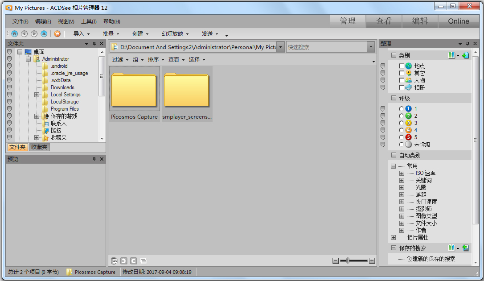Click the thumbnail size slider handle
Screen dimensions: 484x281
[348, 261]
